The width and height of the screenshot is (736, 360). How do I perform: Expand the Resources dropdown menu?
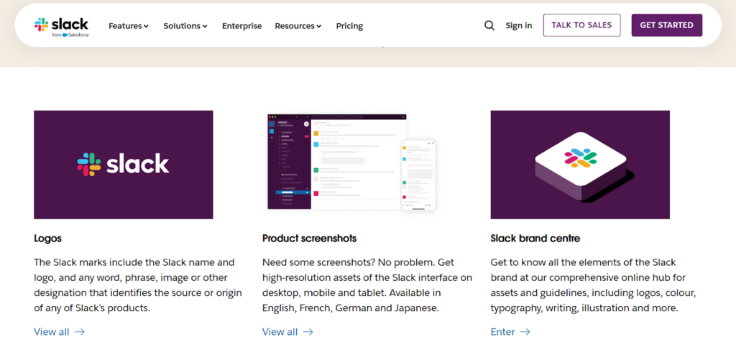[x=298, y=26]
